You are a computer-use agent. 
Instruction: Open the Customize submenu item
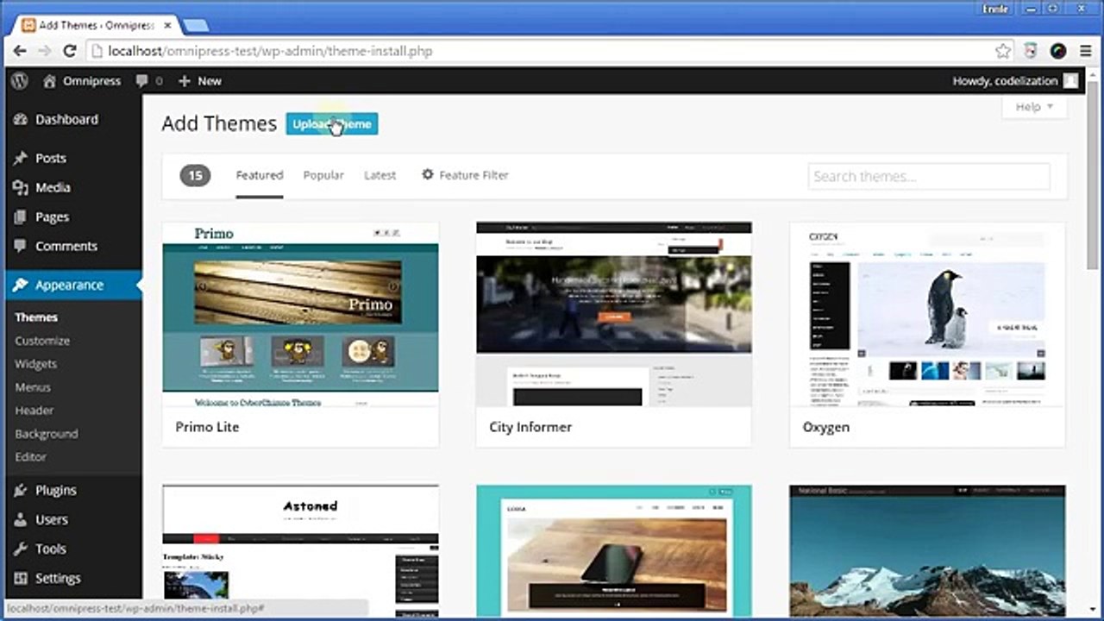pyautogui.click(x=42, y=341)
